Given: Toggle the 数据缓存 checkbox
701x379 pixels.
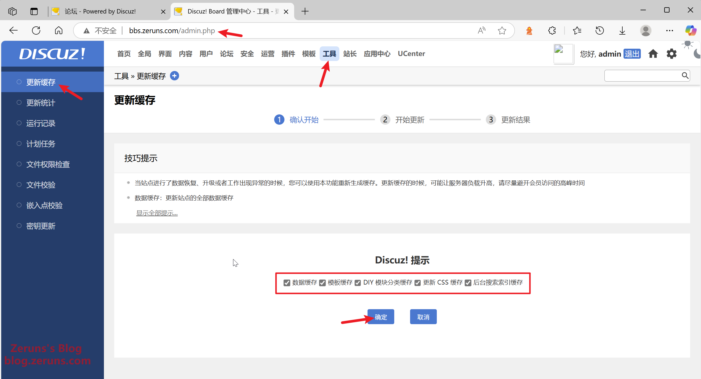Looking at the screenshot, I should point(287,283).
